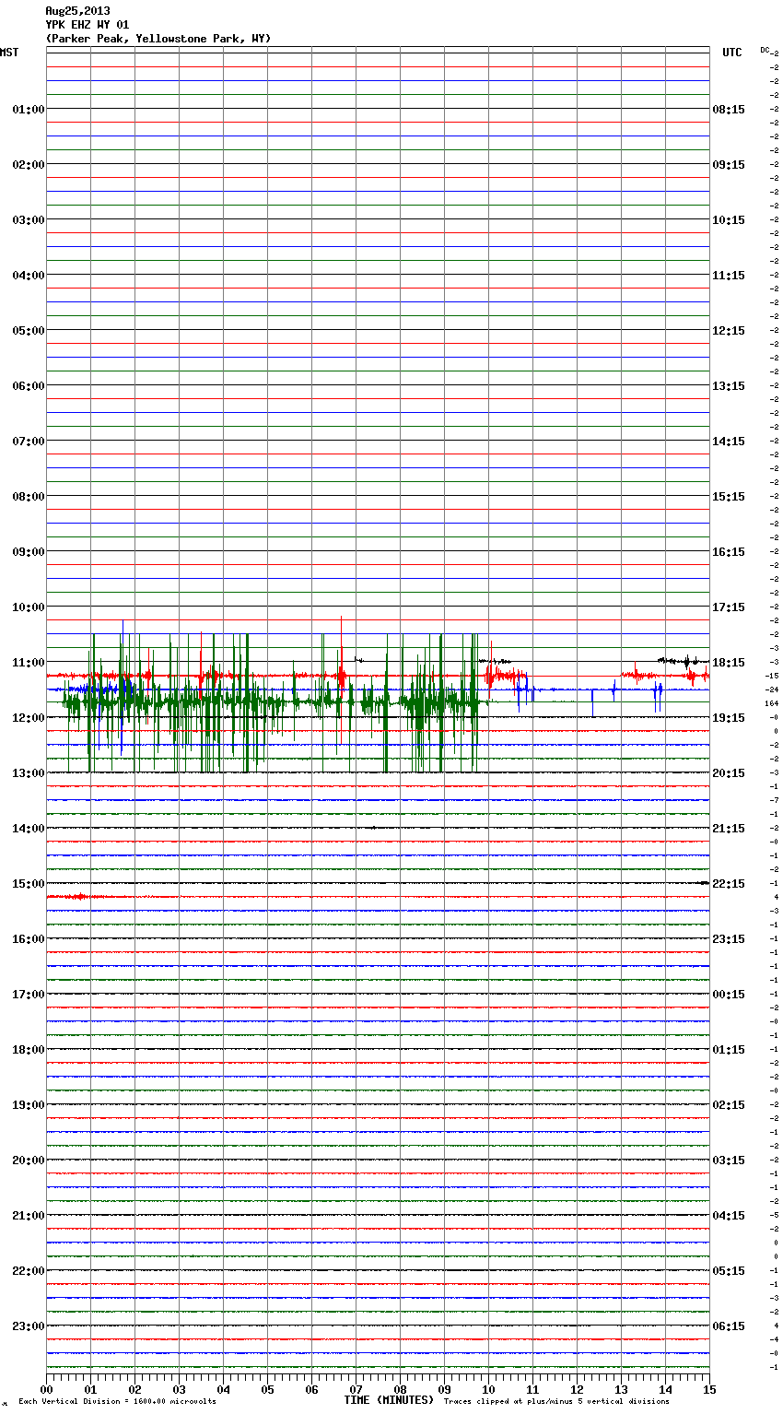Image resolution: width=783 pixels, height=1414 pixels.
Task: Select the MST time label "07:00"
Action: coord(29,442)
